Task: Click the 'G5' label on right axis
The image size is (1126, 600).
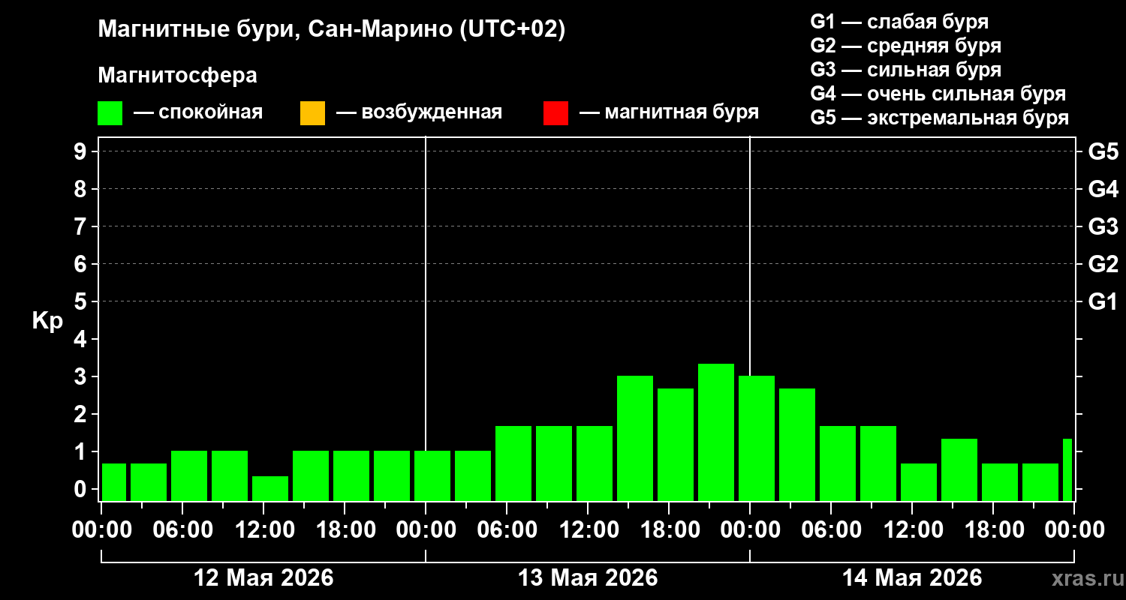Action: click(1103, 151)
